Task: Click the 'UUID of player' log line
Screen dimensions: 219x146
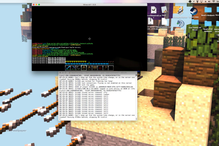Action: click(96, 87)
